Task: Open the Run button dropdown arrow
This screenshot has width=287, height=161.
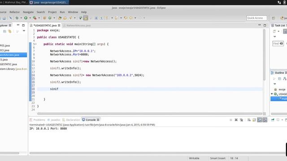Action: (30, 18)
